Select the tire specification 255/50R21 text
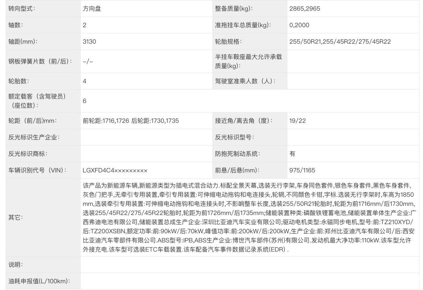This screenshot has height=290, width=423. (x=305, y=41)
